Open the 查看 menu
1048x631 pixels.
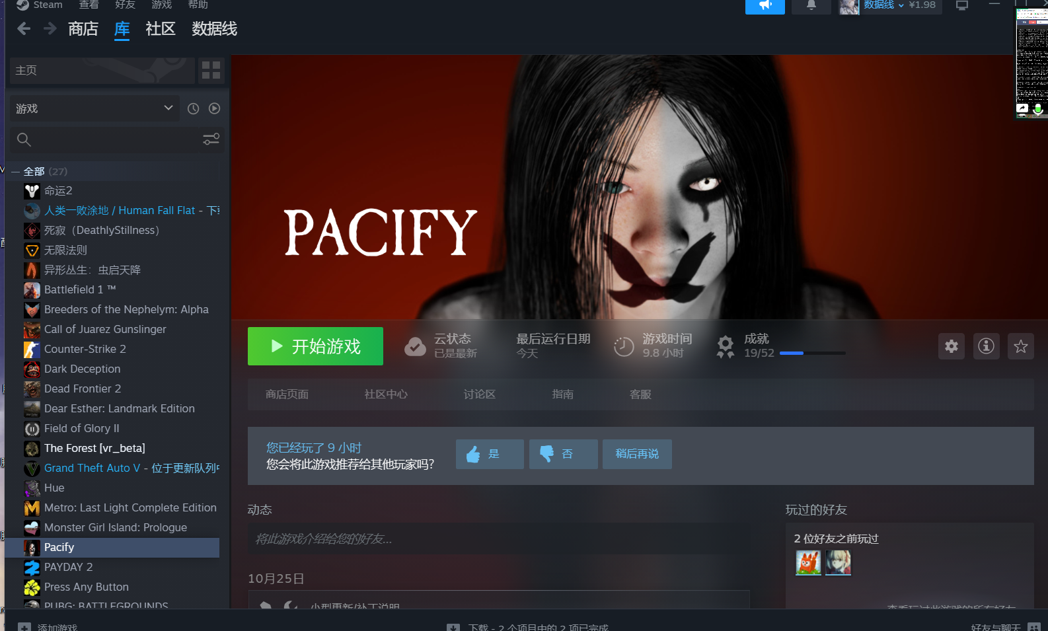89,5
